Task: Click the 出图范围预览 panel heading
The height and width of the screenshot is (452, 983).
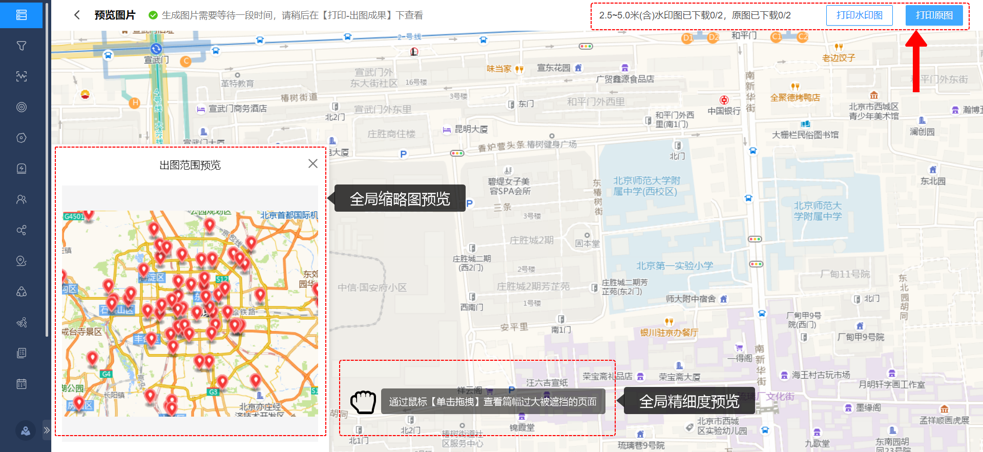Action: [190, 165]
